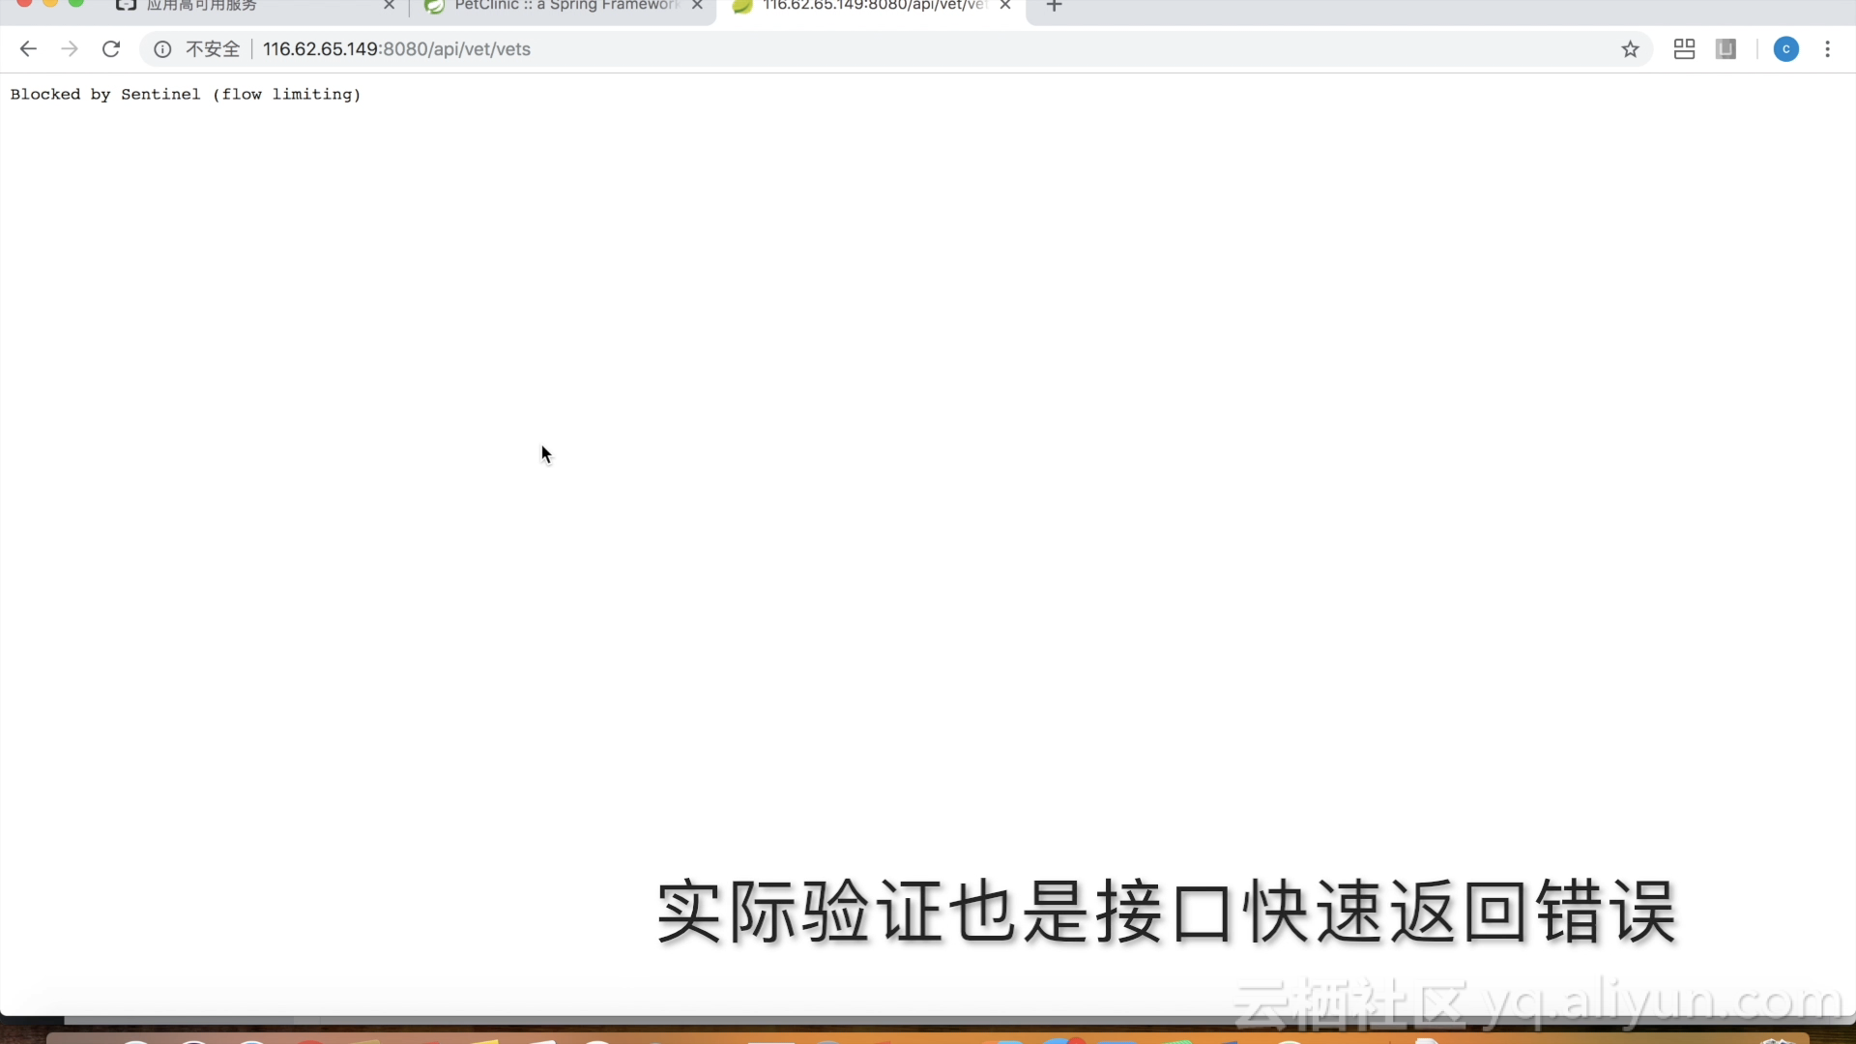Close the PetClinic tab
The image size is (1856, 1044).
tap(697, 6)
